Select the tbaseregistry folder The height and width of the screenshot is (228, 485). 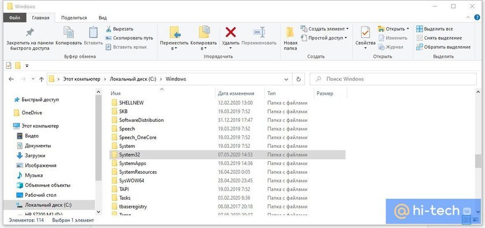pos(227,206)
